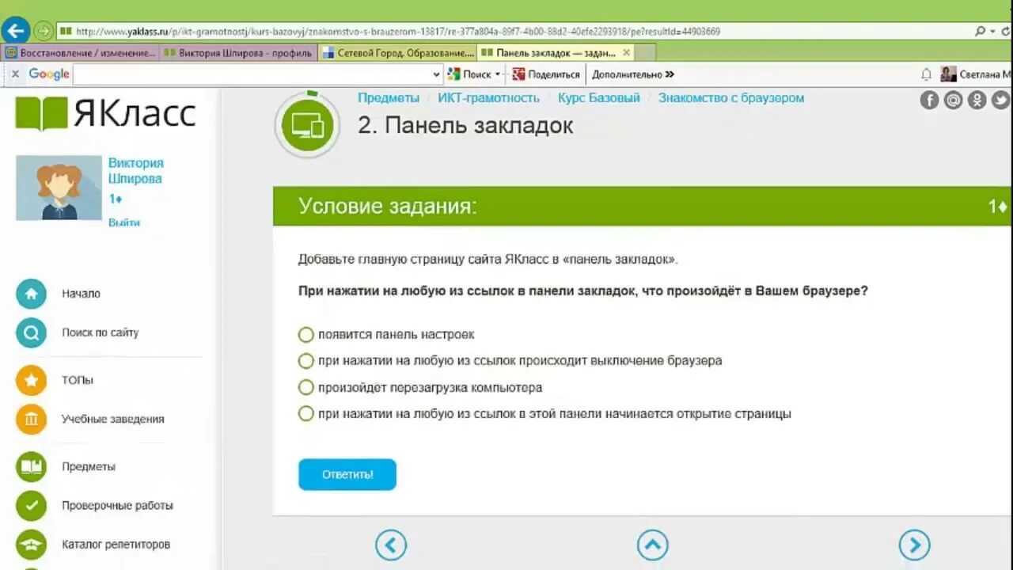Open Каталог репетиторов in the sidebar
This screenshot has height=570, width=1013.
(x=116, y=545)
